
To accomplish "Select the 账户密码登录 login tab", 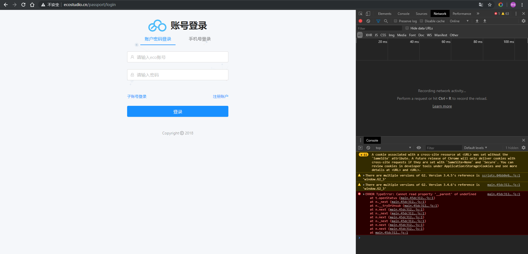I will [158, 39].
